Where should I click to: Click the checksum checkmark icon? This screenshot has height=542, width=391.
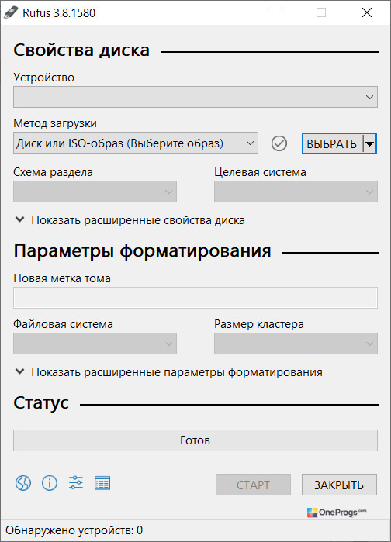[279, 143]
